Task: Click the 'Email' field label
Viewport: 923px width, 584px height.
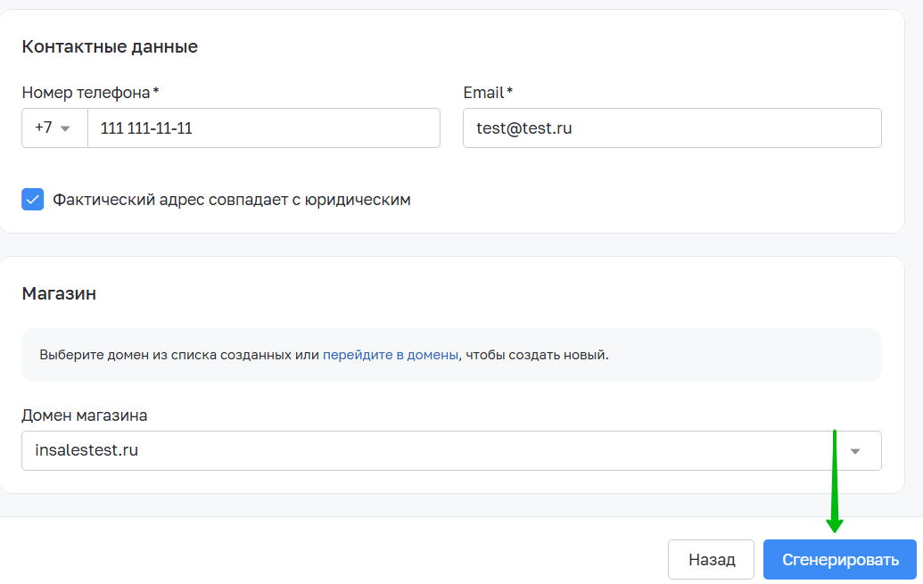Action: coord(483,92)
